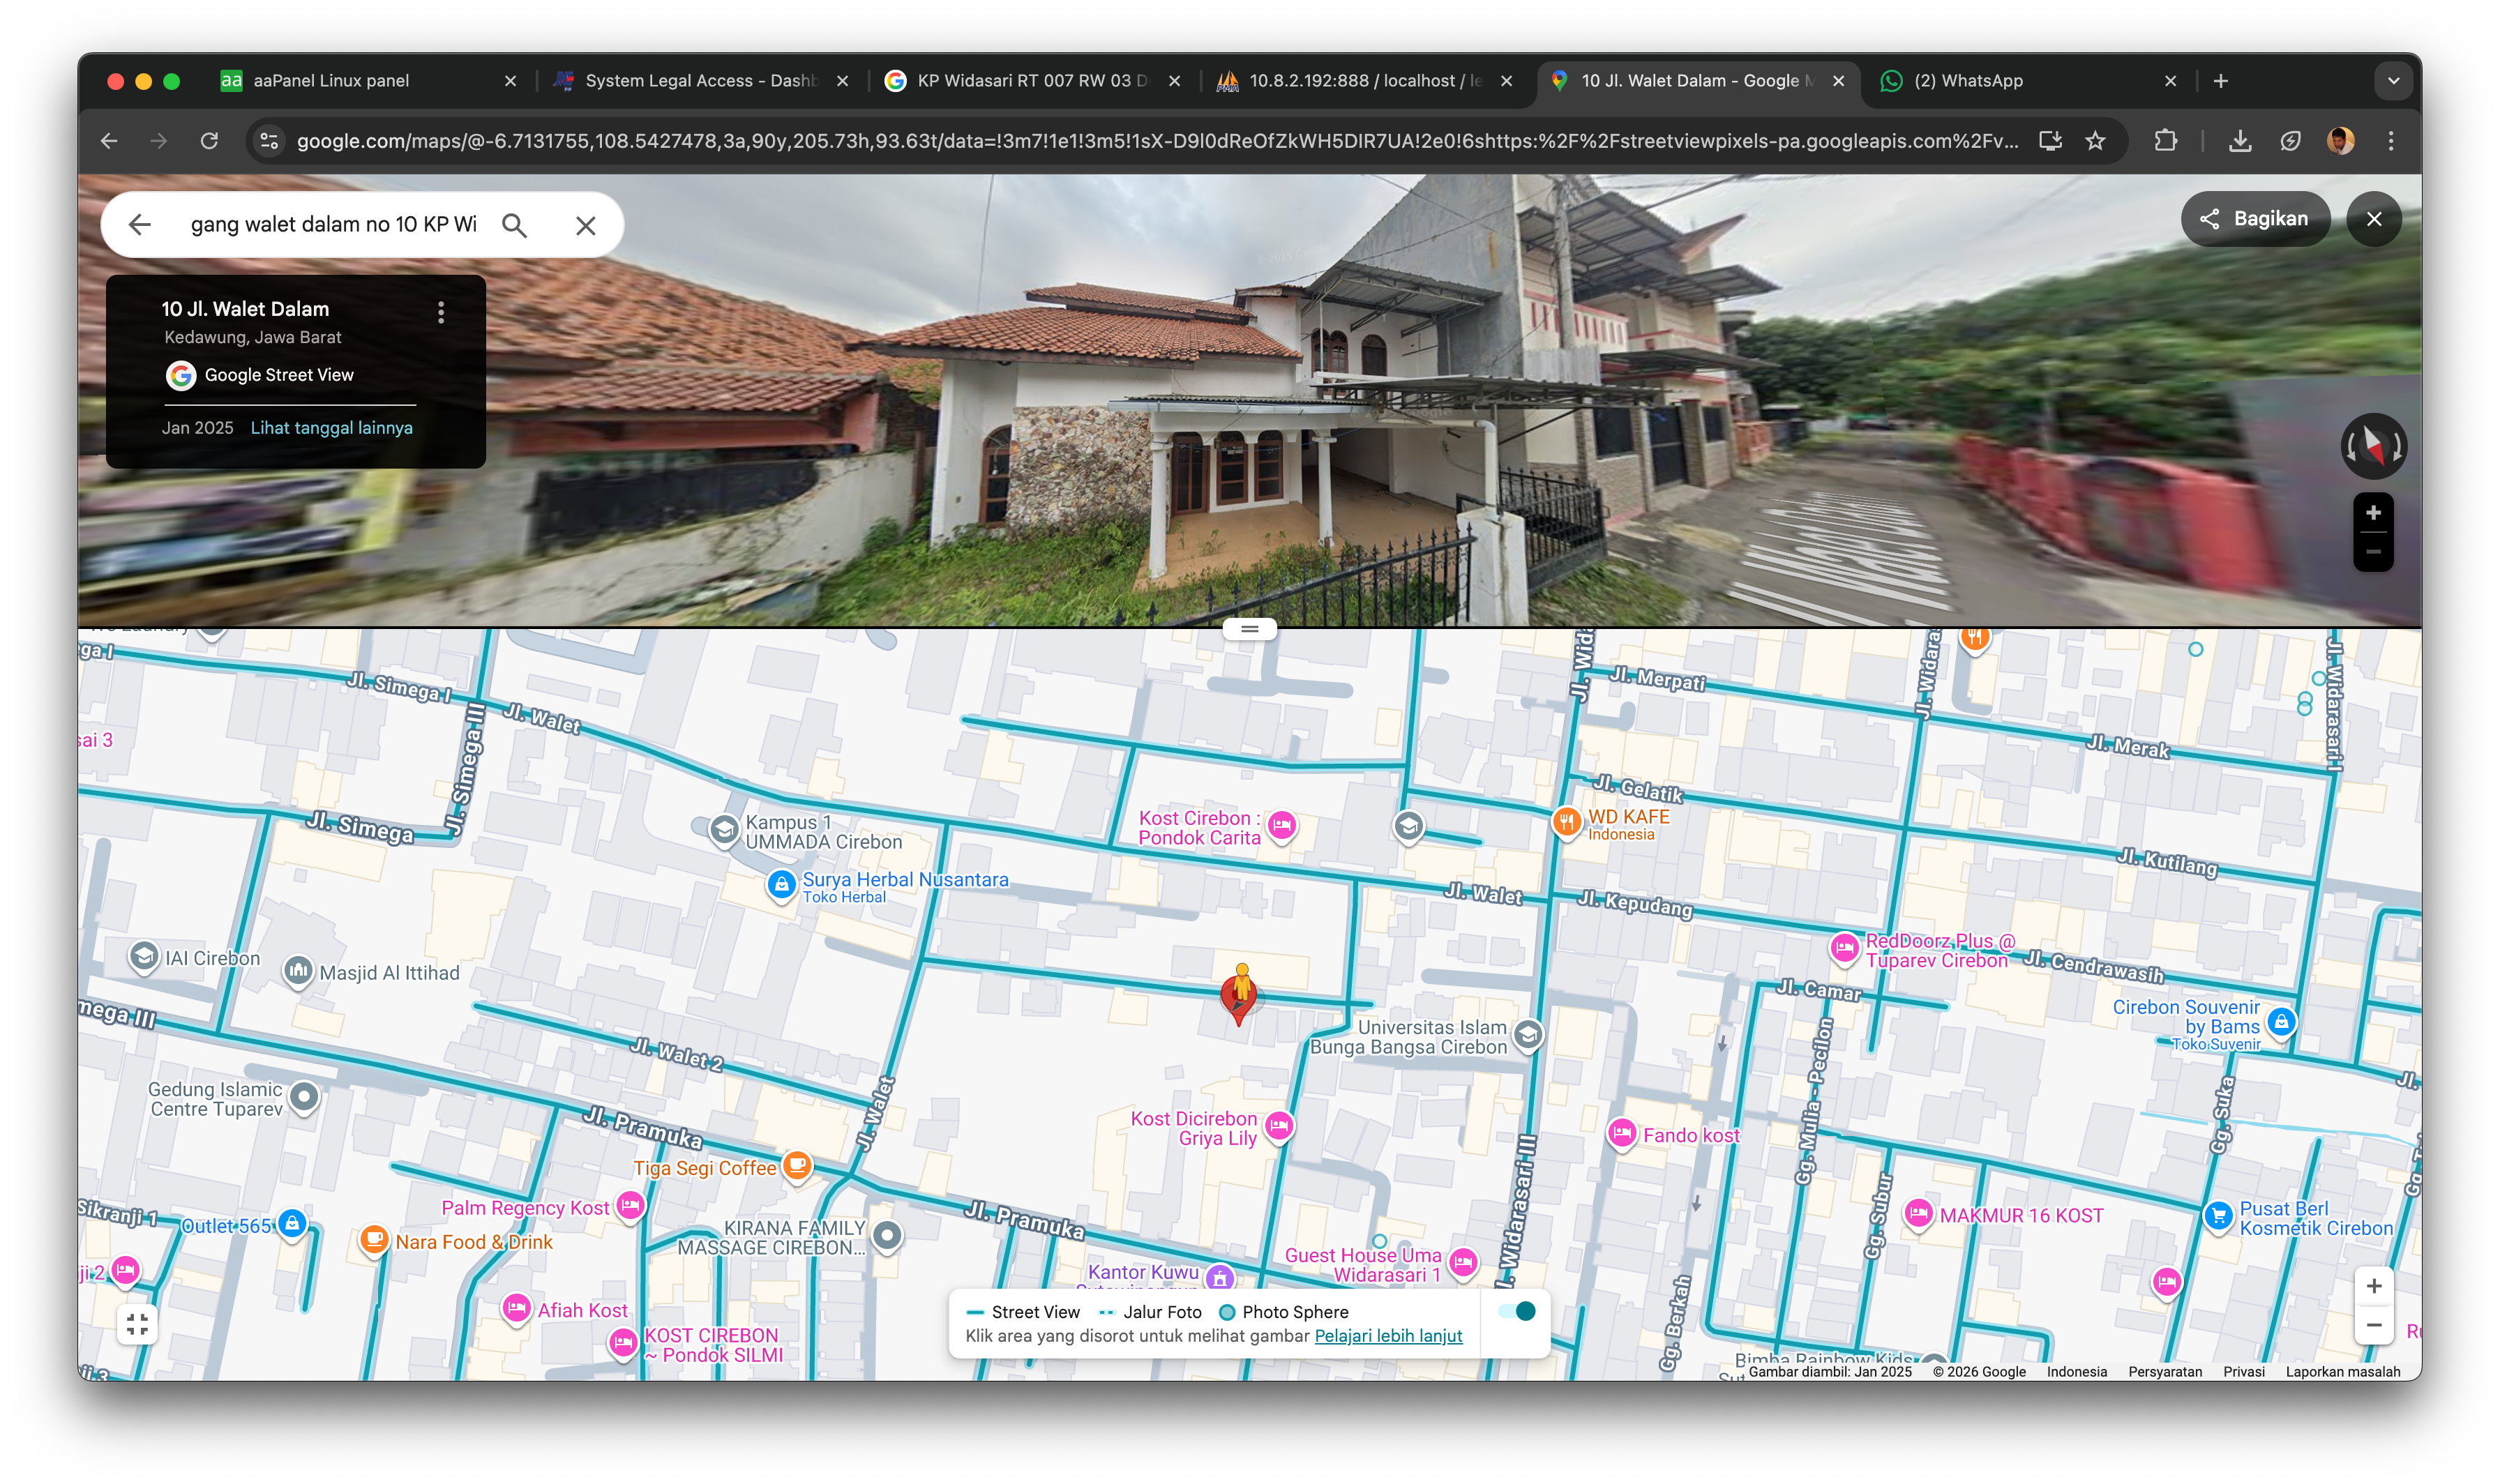Click the Kost Dicirebon Griya Lily map marker
The image size is (2500, 1484).
click(1279, 1126)
